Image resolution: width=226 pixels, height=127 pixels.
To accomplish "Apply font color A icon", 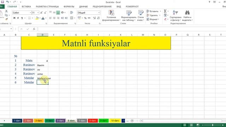I will [x=43, y=18].
